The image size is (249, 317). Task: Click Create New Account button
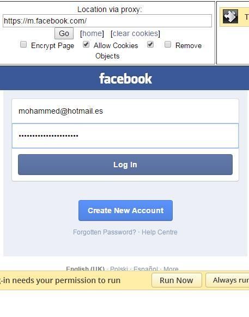click(x=126, y=210)
